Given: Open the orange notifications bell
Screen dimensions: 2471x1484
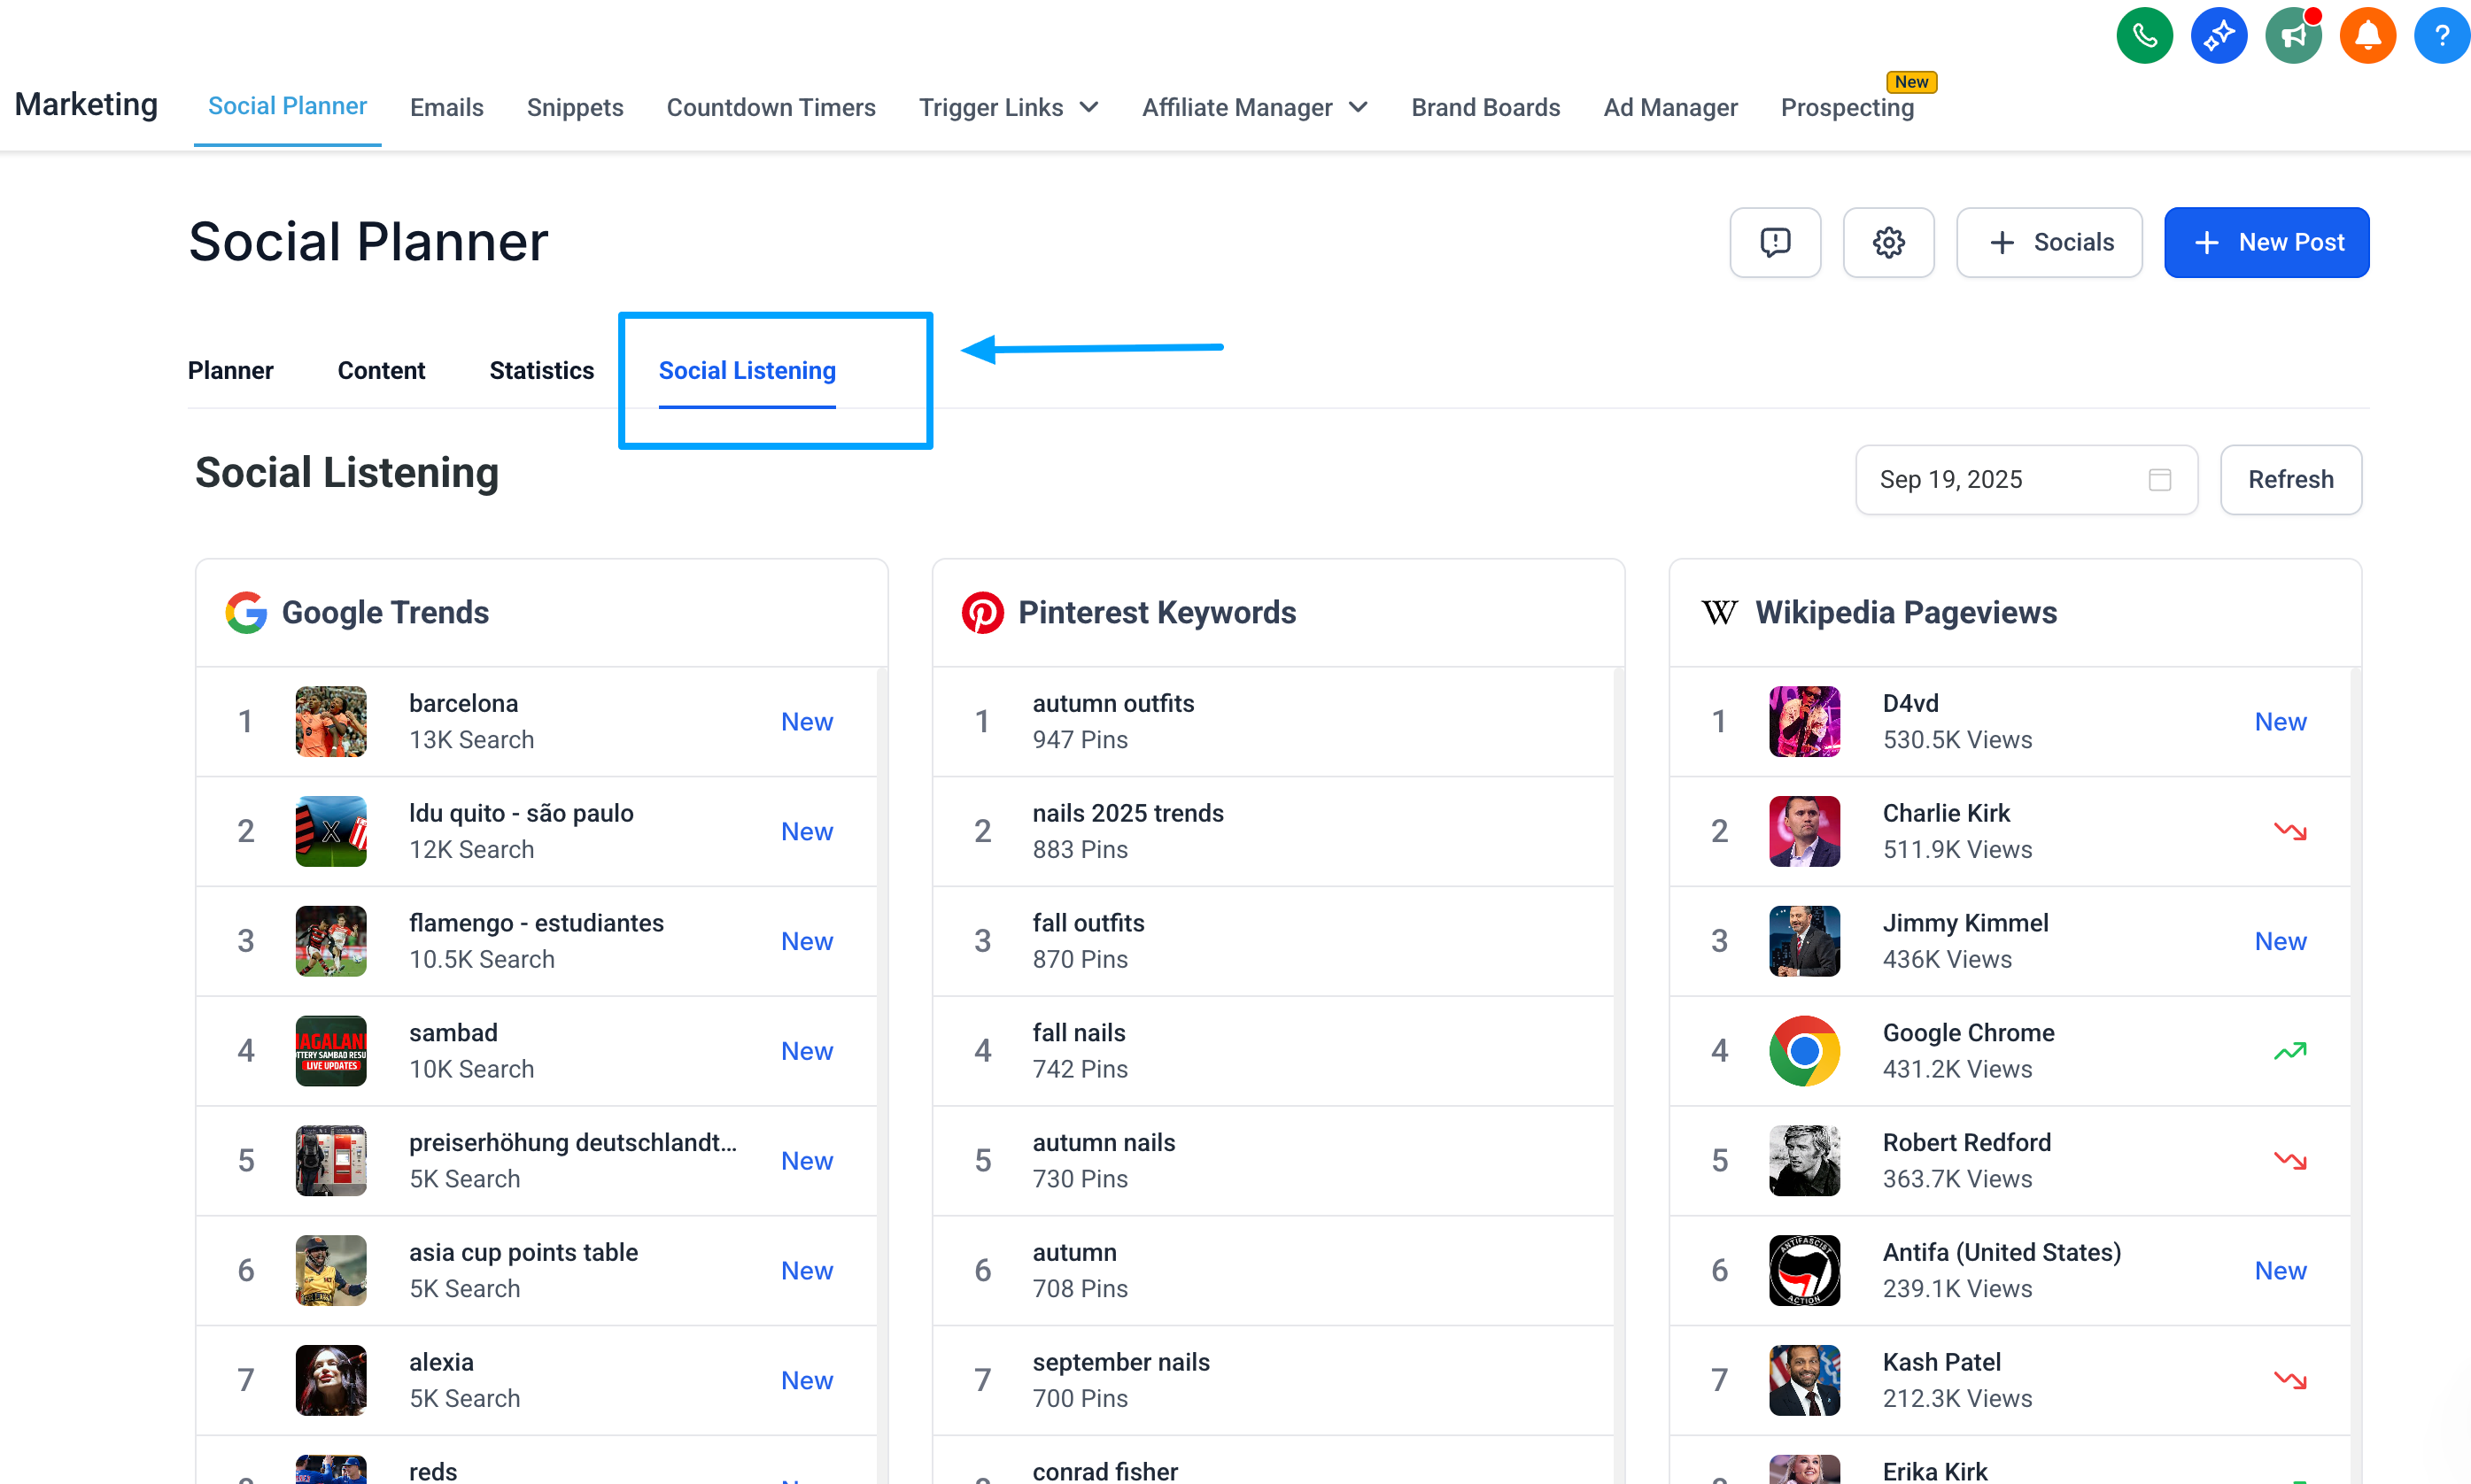Looking at the screenshot, I should pyautogui.click(x=2367, y=37).
